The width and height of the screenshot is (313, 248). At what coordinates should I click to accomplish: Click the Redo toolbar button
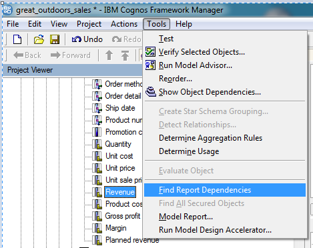pyautogui.click(x=126, y=39)
